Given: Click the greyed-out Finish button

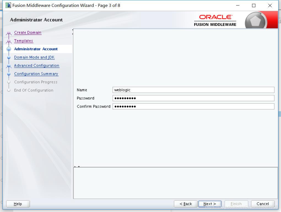Looking at the screenshot, I should pyautogui.click(x=236, y=204).
